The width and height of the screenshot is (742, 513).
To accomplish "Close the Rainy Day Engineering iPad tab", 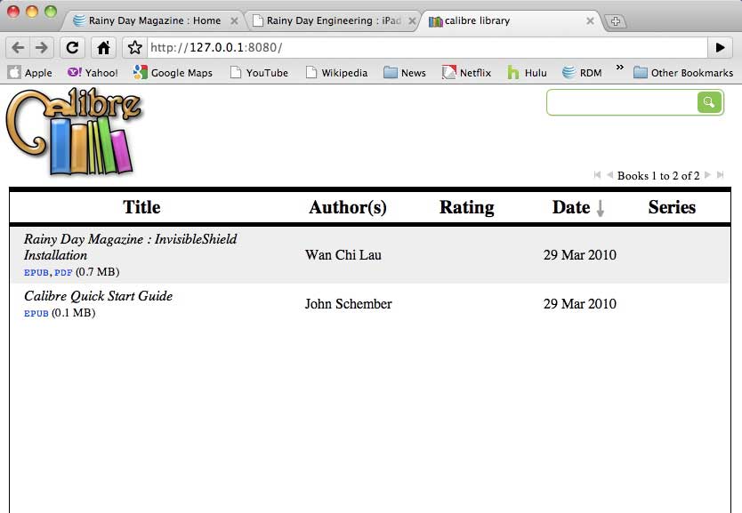I will click(412, 20).
